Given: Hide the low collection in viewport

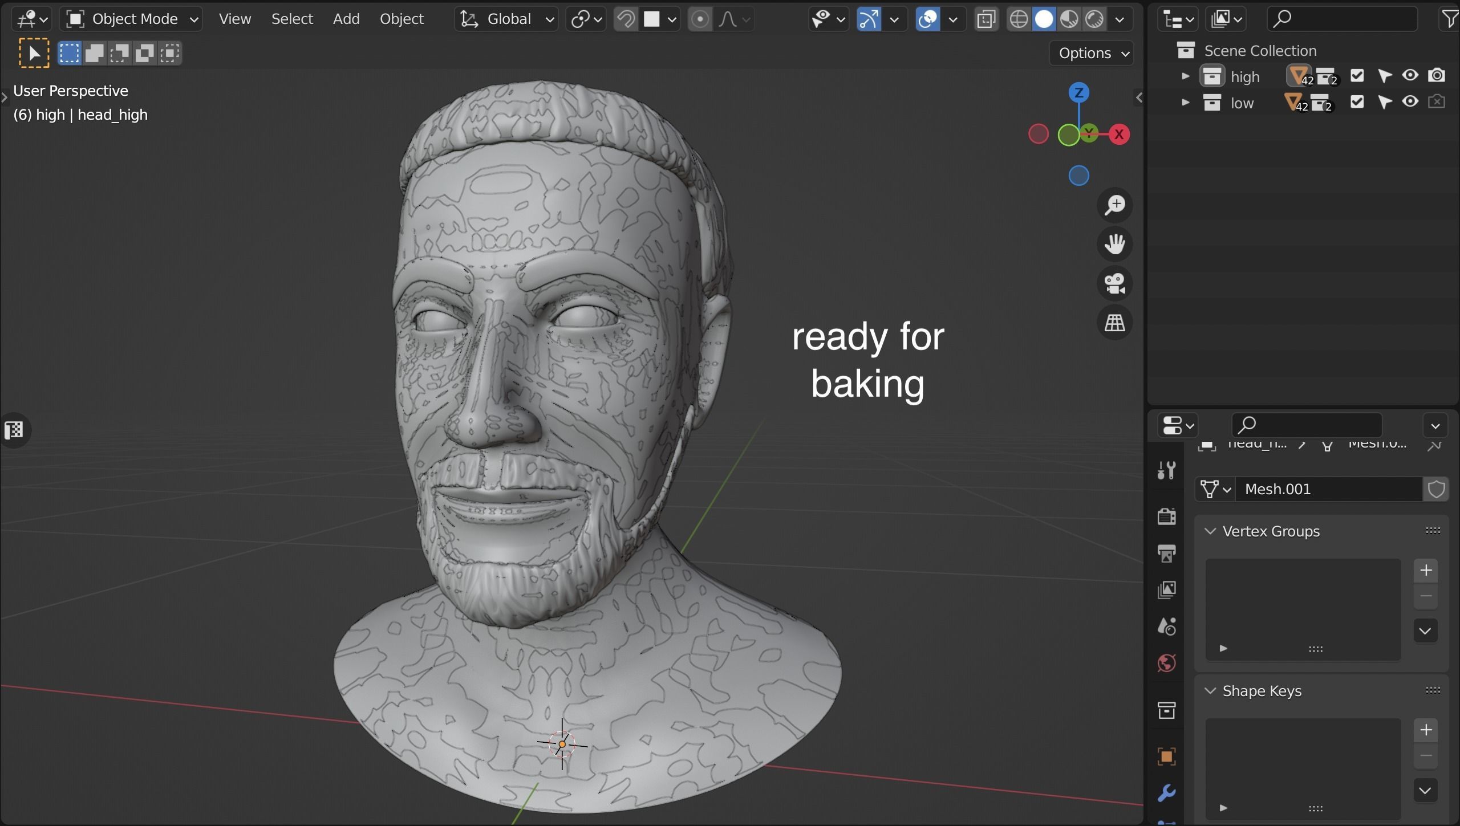Looking at the screenshot, I should coord(1410,102).
